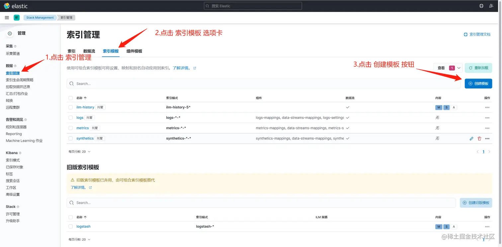
Task: Check the logstash template checkbox
Action: coord(70,226)
